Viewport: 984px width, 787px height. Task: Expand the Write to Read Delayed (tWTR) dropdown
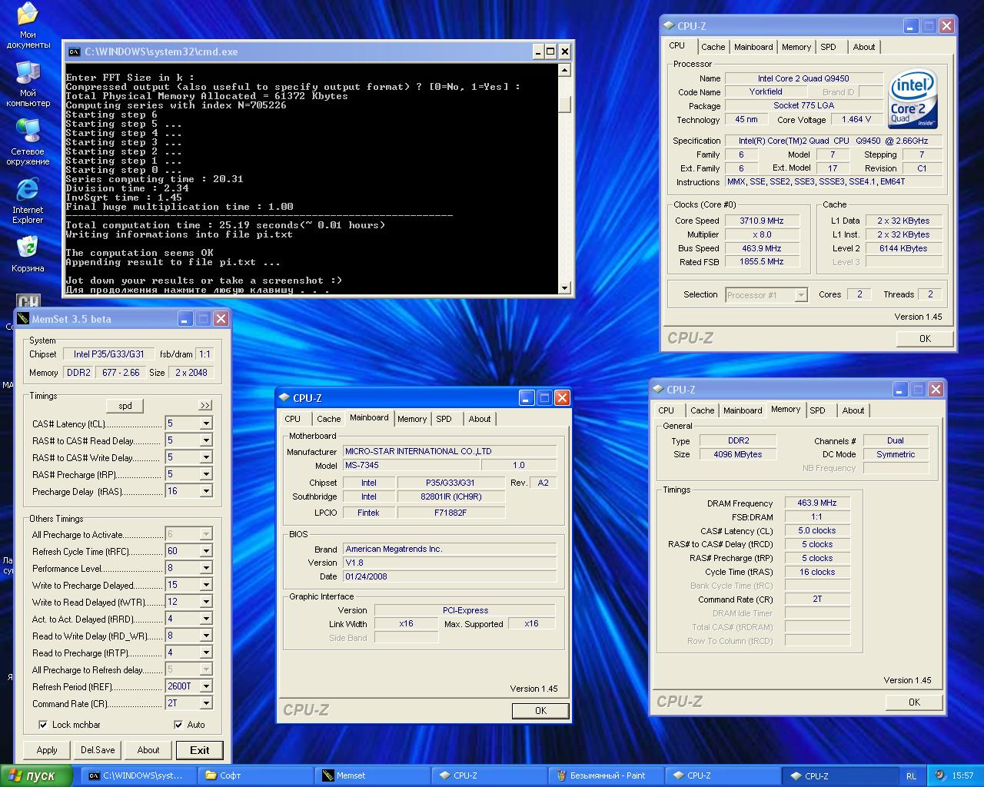tap(206, 602)
